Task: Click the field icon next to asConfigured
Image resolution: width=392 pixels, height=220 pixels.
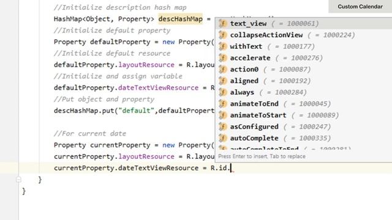Action: tap(222, 127)
